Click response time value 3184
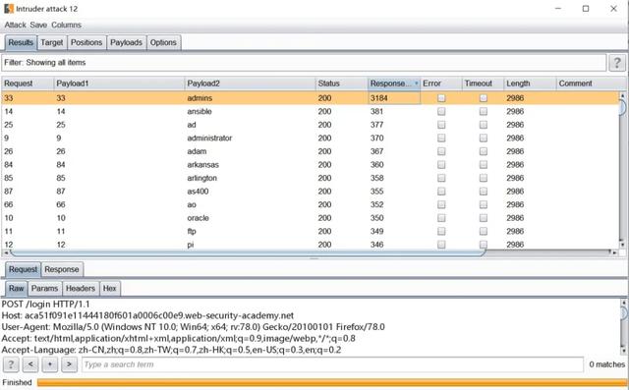The image size is (629, 390). (379, 98)
